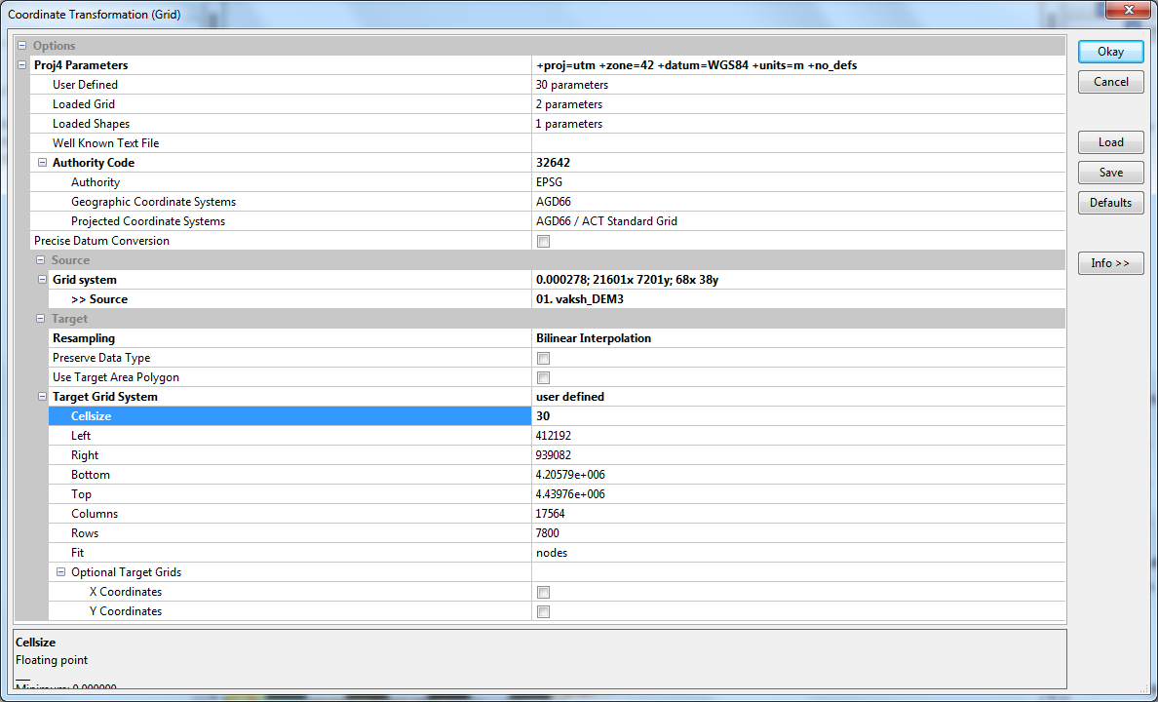Enable Y Coordinates optional grid
The height and width of the screenshot is (702, 1158).
[544, 612]
